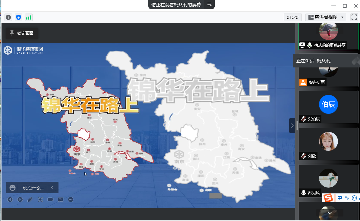Go to the previous slide
The height and width of the screenshot is (221, 360).
(10, 199)
